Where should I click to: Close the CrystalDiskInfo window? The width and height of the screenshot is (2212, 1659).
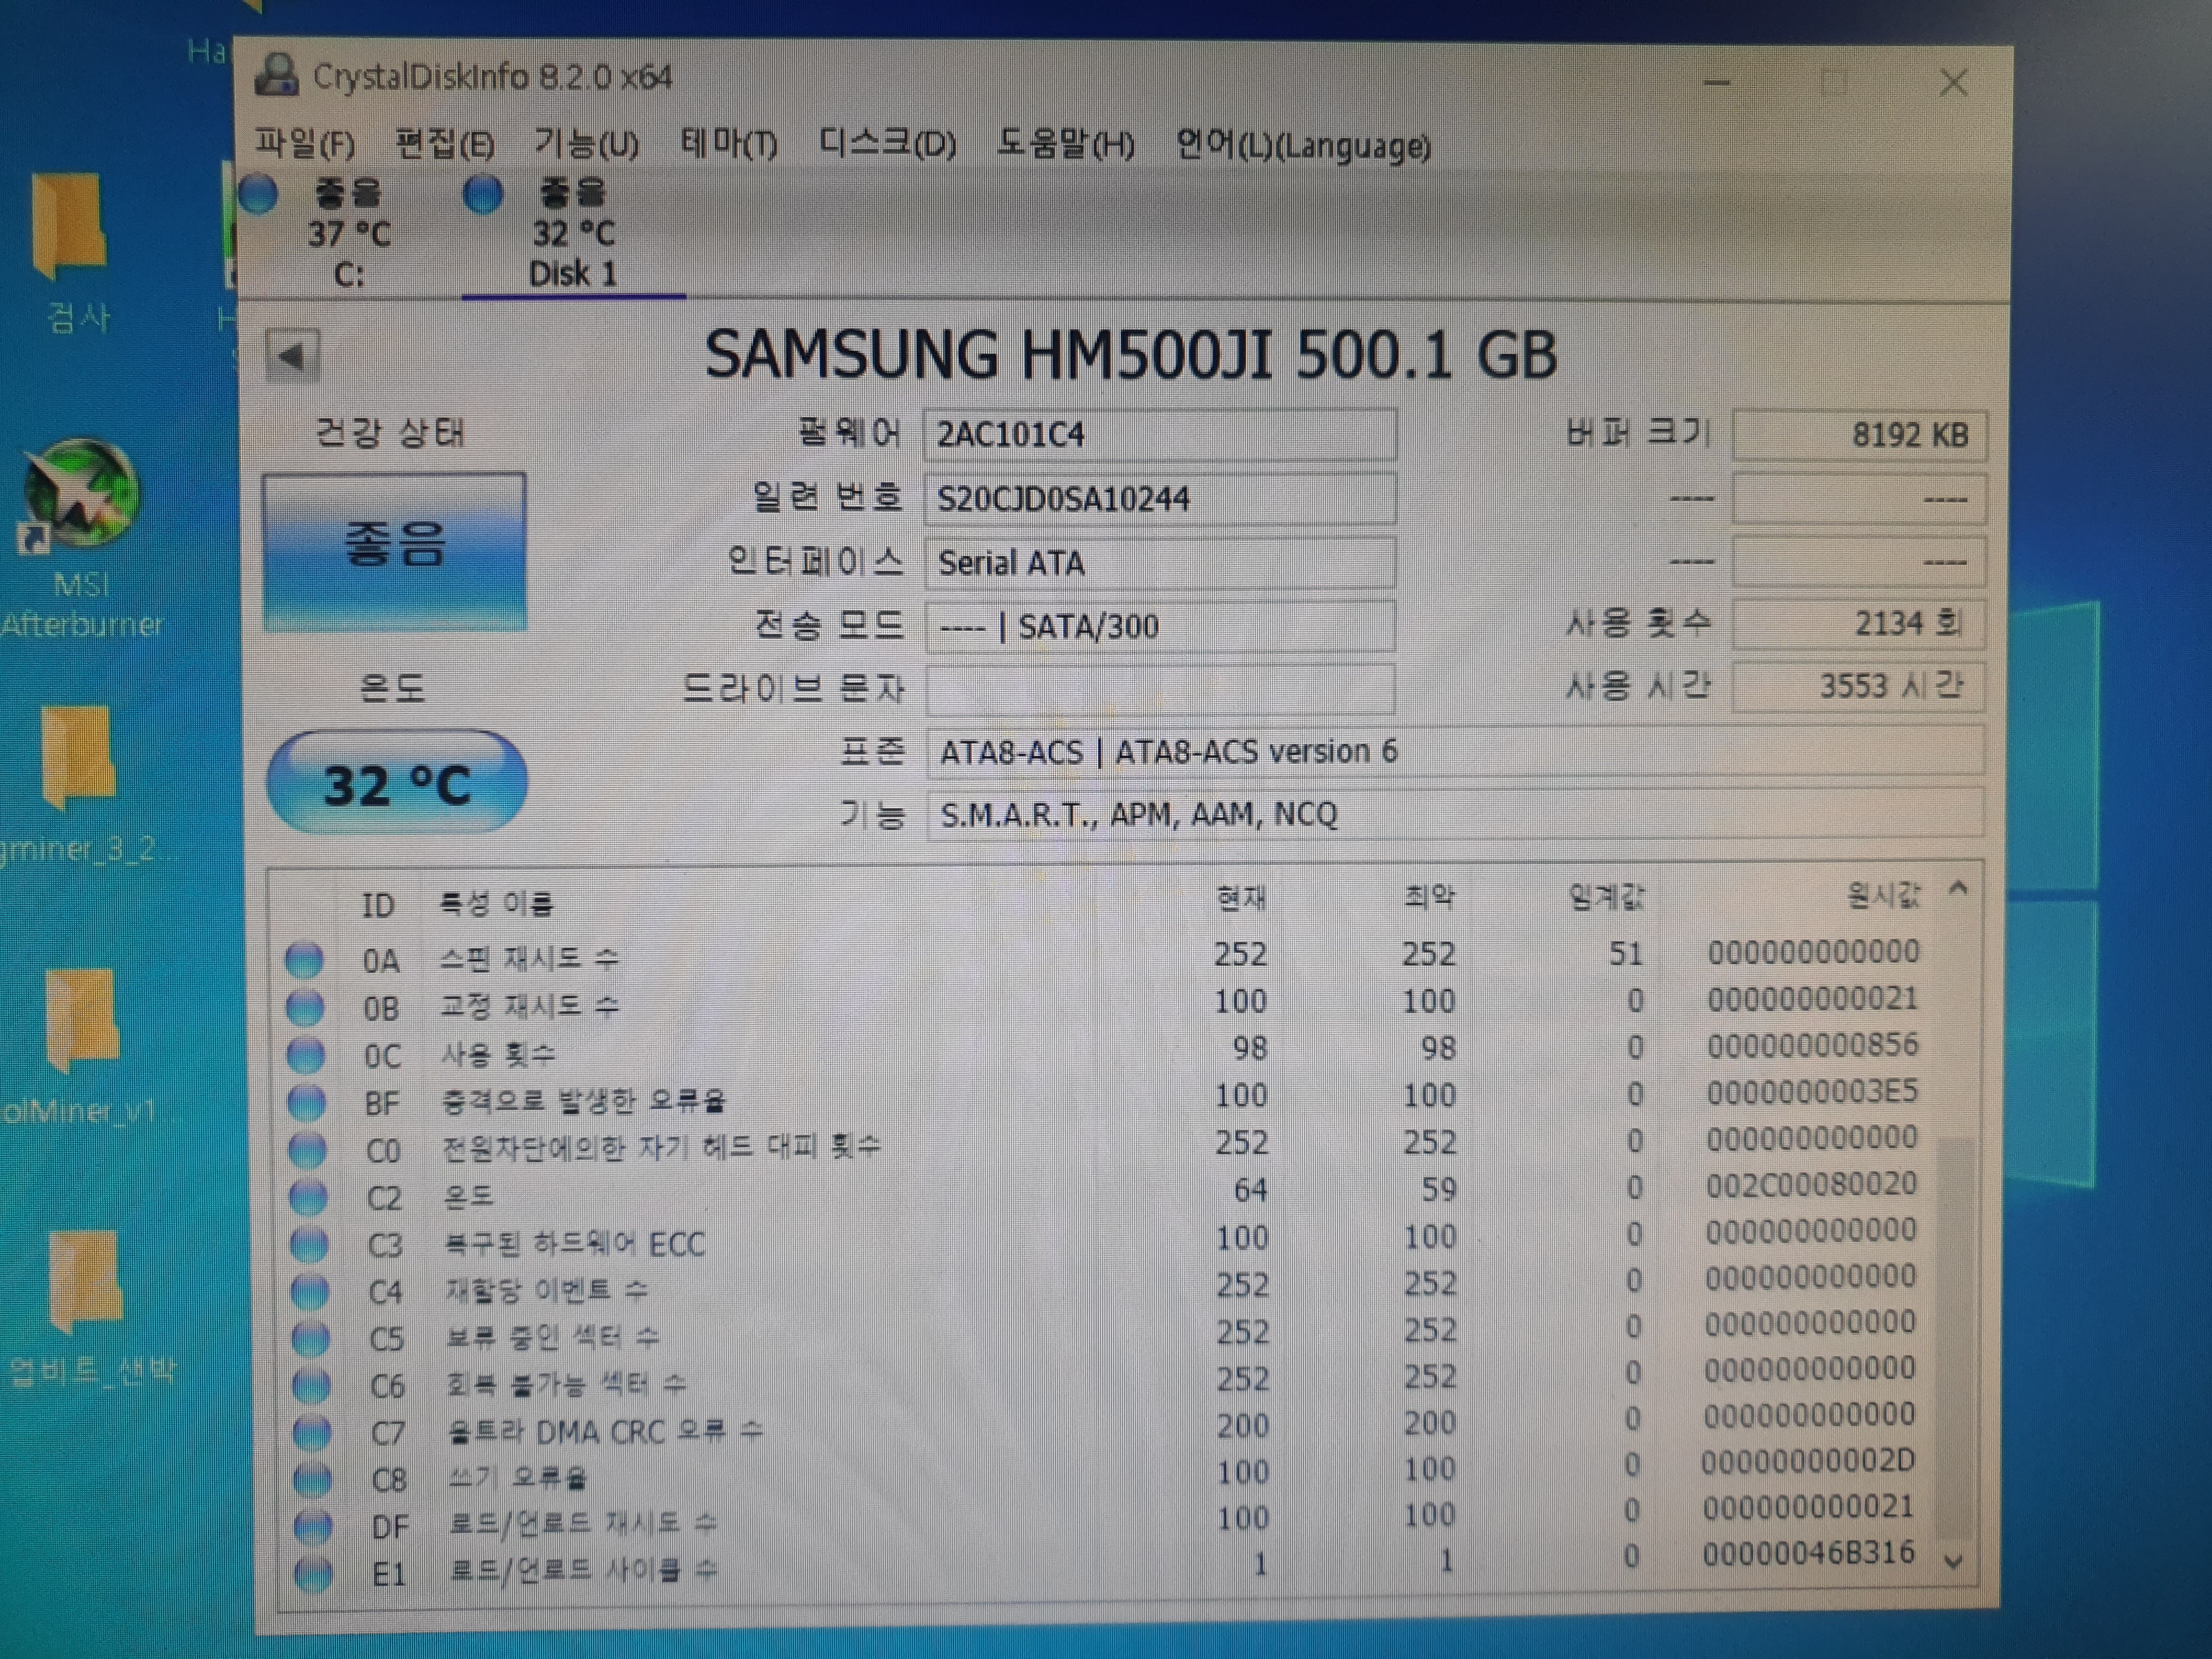point(1954,83)
